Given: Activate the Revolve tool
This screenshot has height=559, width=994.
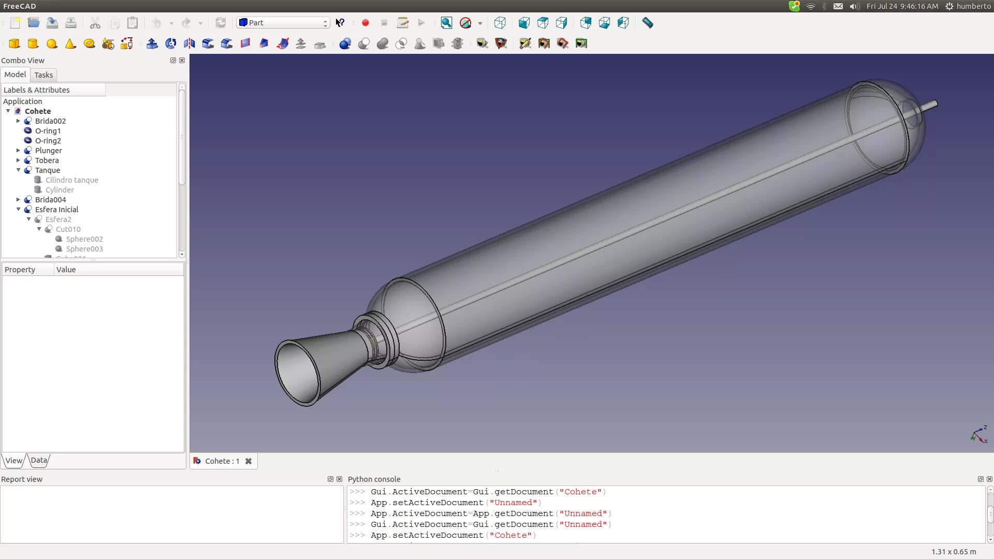Looking at the screenshot, I should point(170,43).
